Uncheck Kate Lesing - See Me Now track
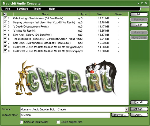This screenshot has height=126, width=150. point(5,18)
